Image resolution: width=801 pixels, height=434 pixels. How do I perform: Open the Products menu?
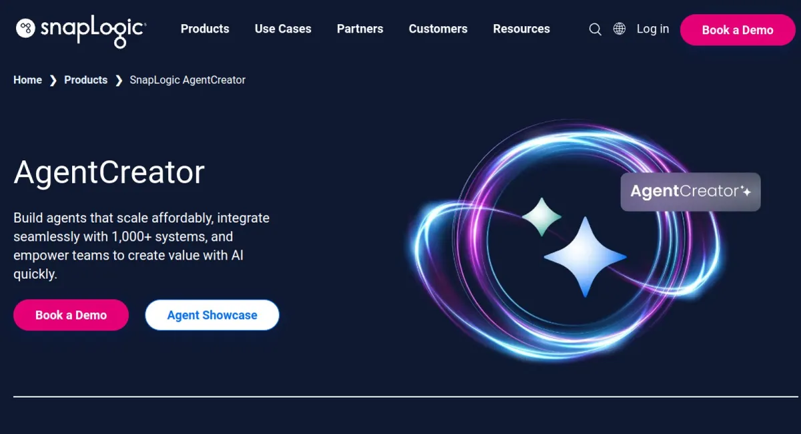click(205, 29)
